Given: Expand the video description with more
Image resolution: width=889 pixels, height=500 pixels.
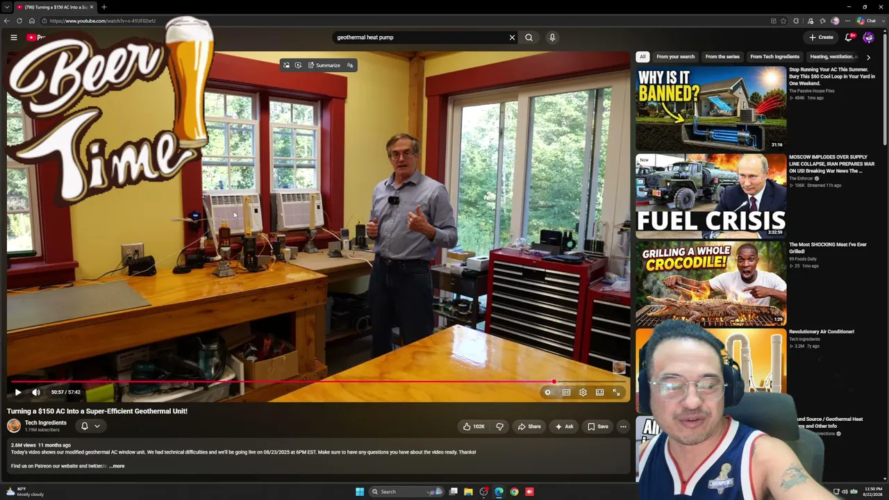Looking at the screenshot, I should point(117,466).
